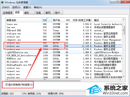Screen dimensions: 130x97
Task: Click the 11,116 K memory value
Action: click(87, 46)
